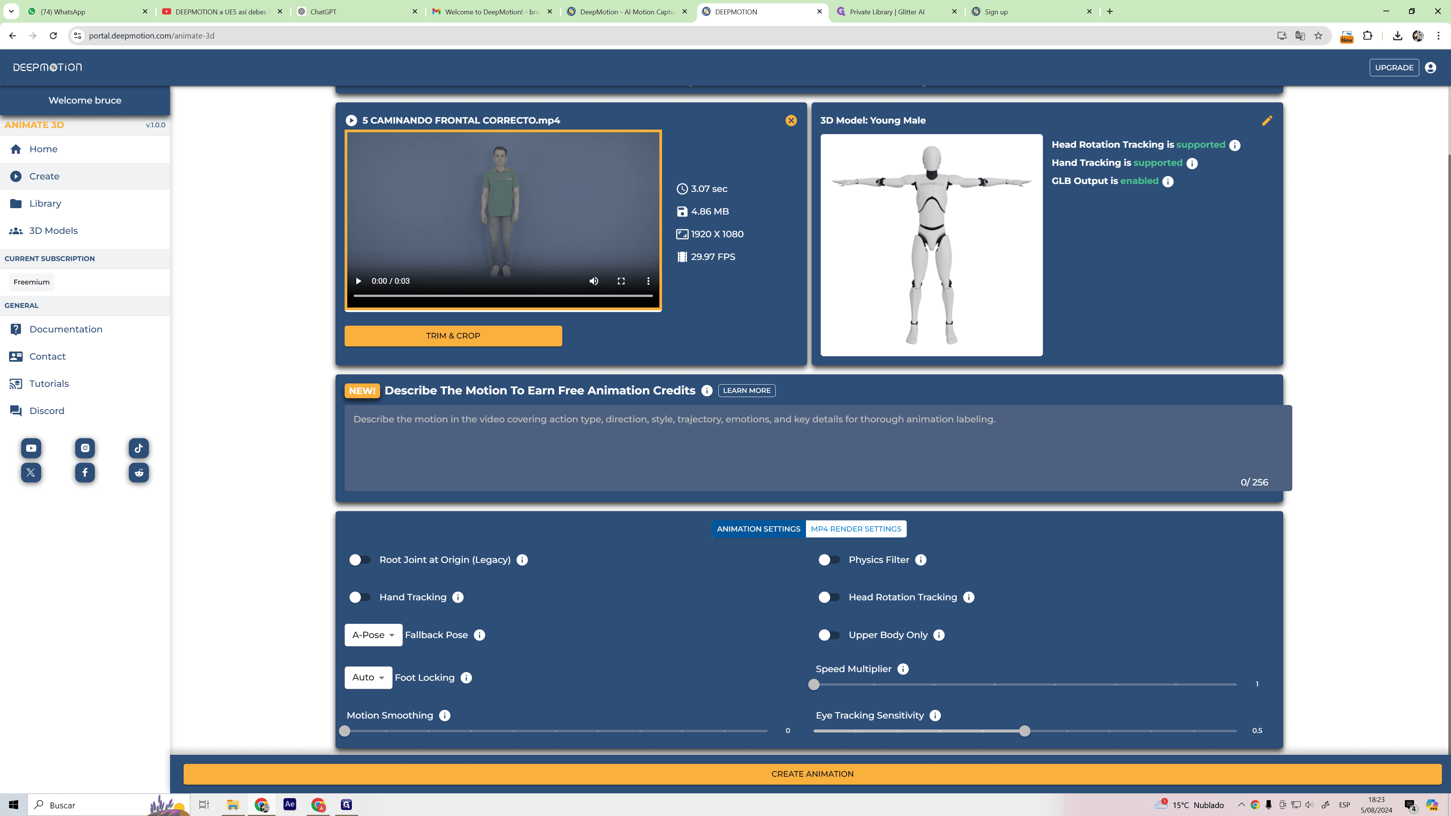Click the Eye Tracking Sensitivity slider handle
Viewport: 1451px width, 816px height.
1025,731
